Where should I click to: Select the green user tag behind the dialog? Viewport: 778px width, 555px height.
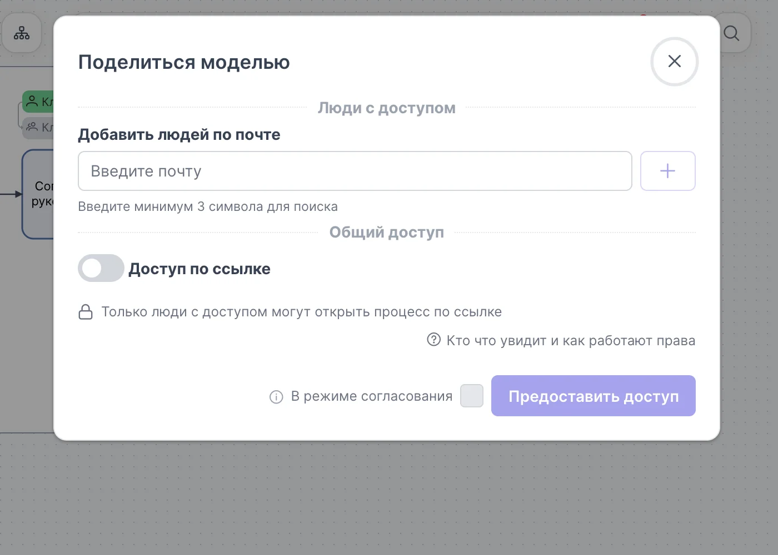[38, 102]
